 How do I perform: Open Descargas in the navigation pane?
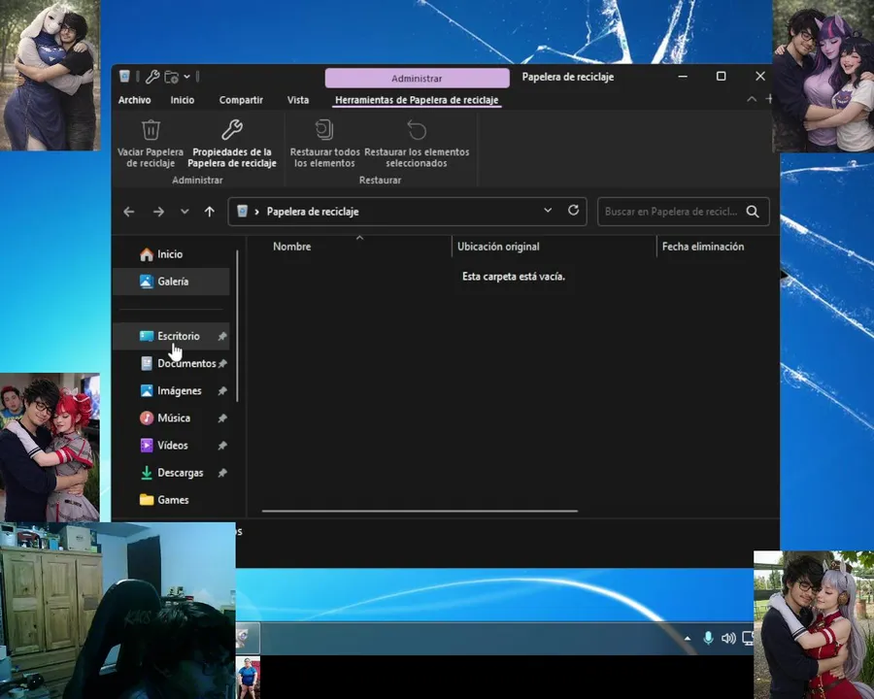[171, 473]
